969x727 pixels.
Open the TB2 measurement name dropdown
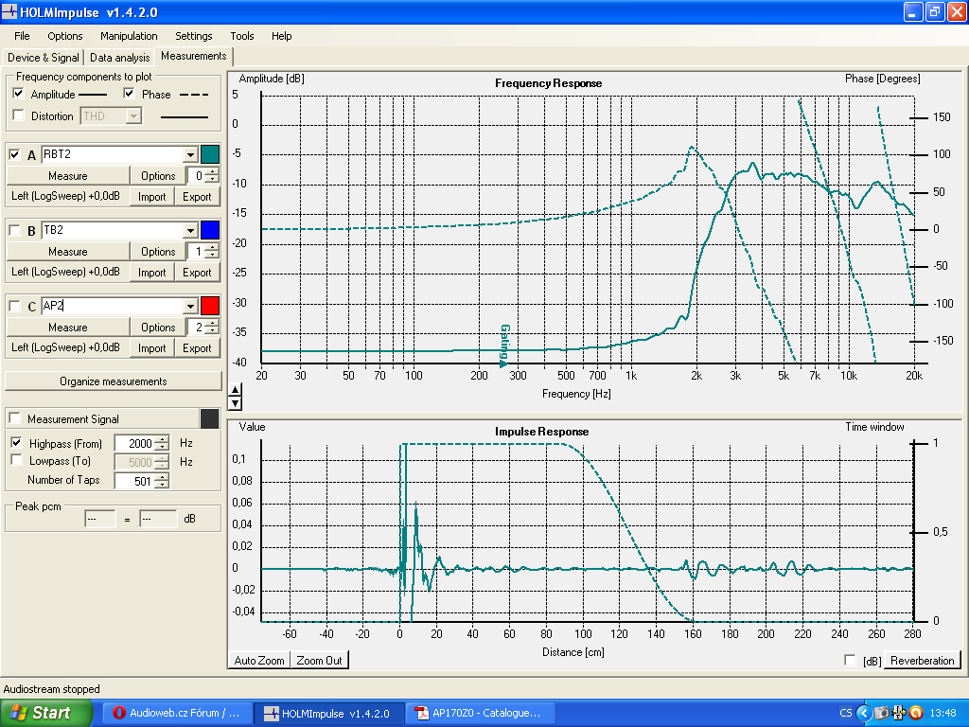pos(190,231)
